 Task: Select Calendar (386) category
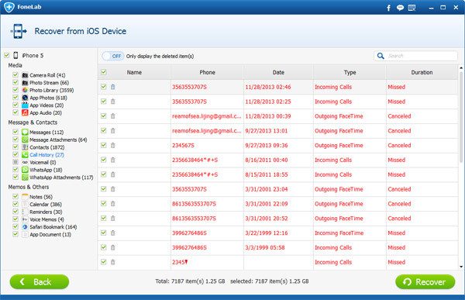(46, 205)
